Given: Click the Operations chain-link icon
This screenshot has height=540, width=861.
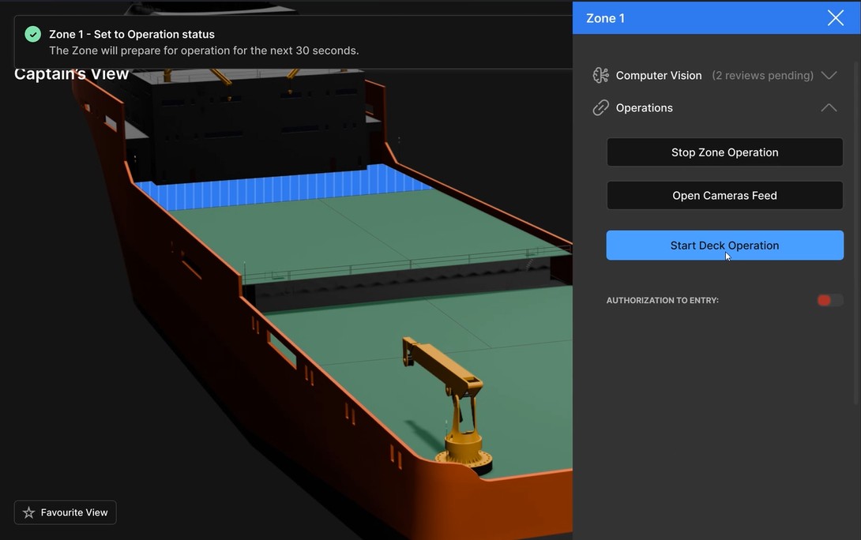Looking at the screenshot, I should point(601,108).
